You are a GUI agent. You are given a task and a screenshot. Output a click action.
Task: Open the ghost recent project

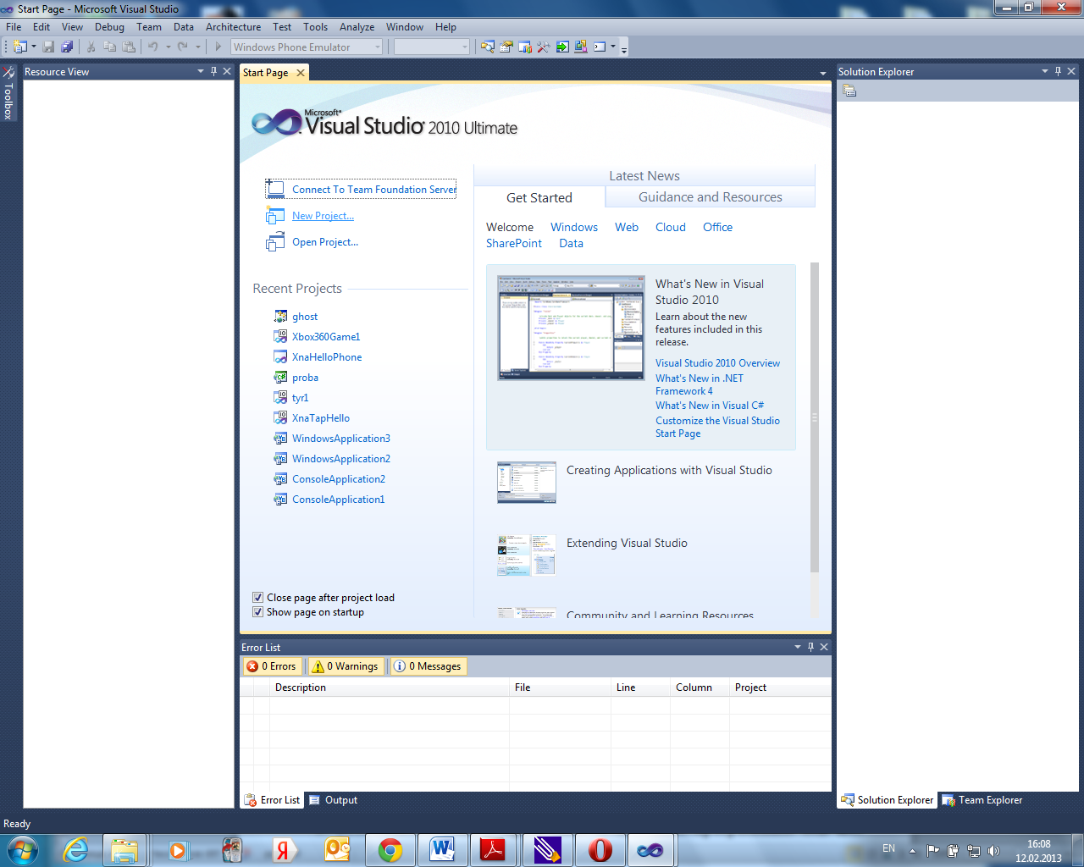pos(305,317)
